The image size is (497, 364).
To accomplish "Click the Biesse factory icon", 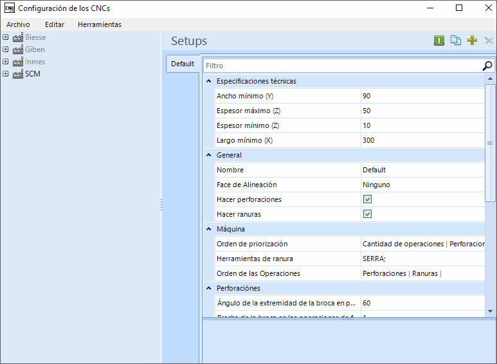I will pyautogui.click(x=18, y=37).
